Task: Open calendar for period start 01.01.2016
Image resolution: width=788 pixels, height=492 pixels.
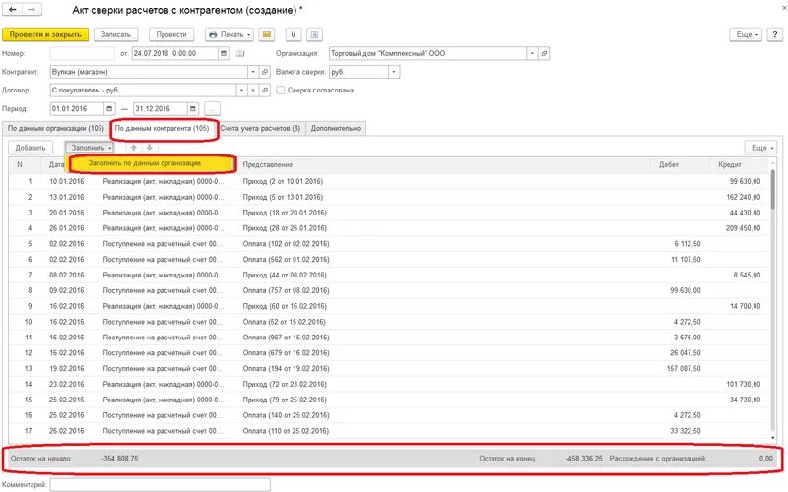Action: [109, 109]
